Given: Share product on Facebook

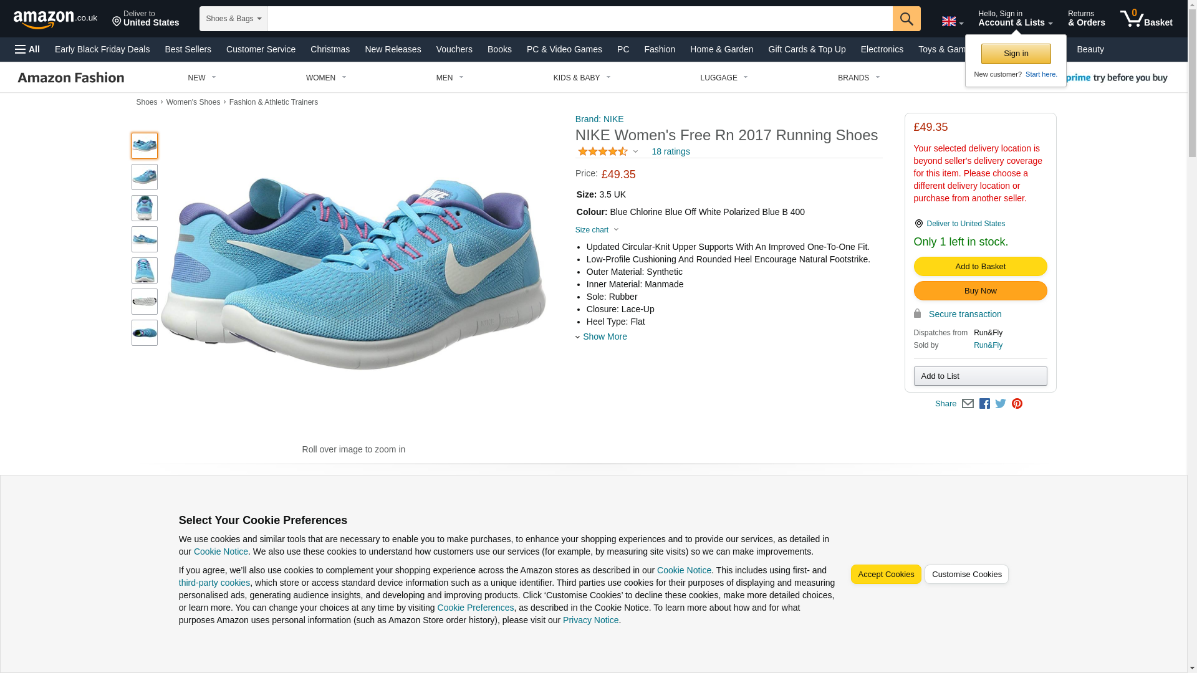Looking at the screenshot, I should click(984, 404).
